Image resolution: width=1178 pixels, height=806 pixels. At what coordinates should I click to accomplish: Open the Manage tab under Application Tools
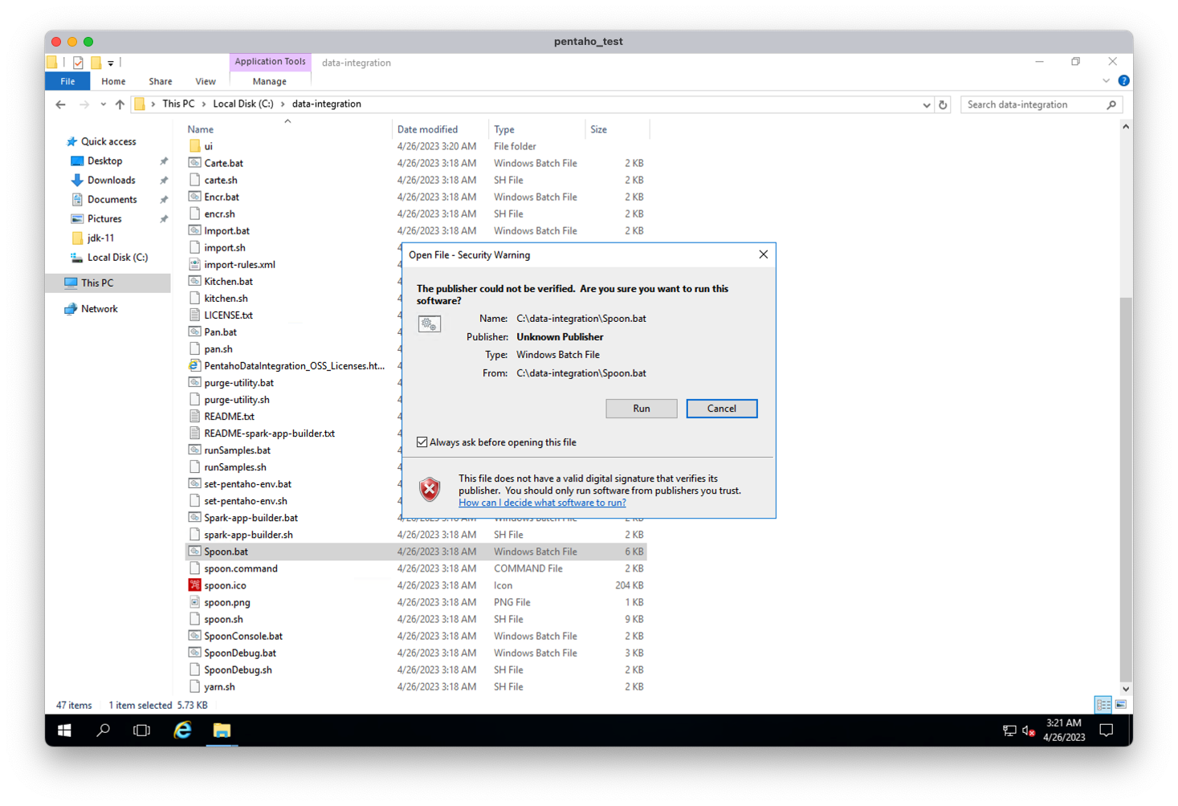pos(269,81)
